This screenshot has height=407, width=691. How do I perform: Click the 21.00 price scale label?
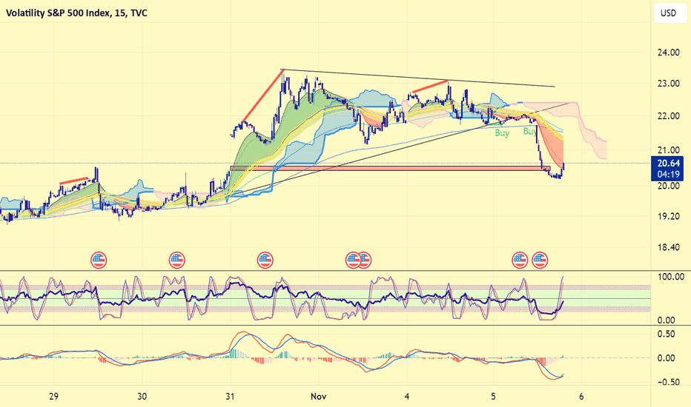[x=668, y=150]
